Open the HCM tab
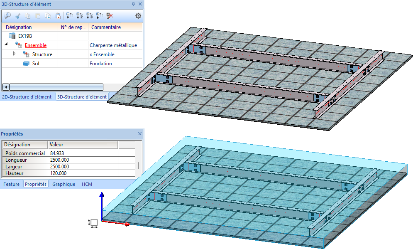413x249 pixels. 87,184
